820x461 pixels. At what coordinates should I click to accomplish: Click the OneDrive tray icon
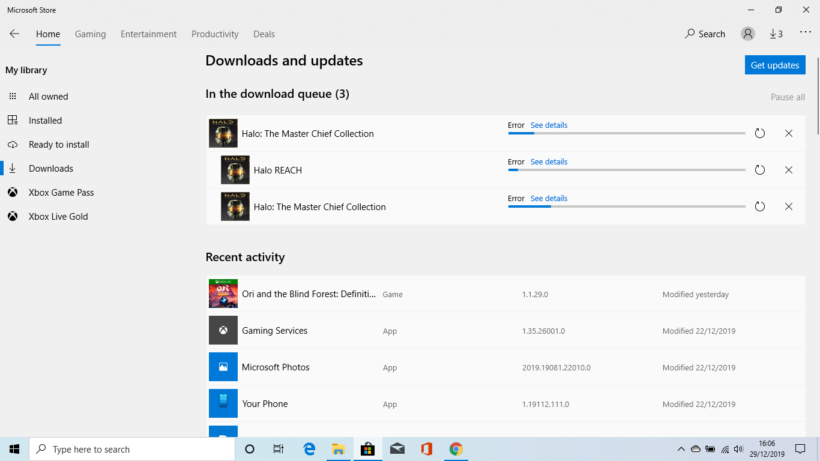[x=696, y=449]
